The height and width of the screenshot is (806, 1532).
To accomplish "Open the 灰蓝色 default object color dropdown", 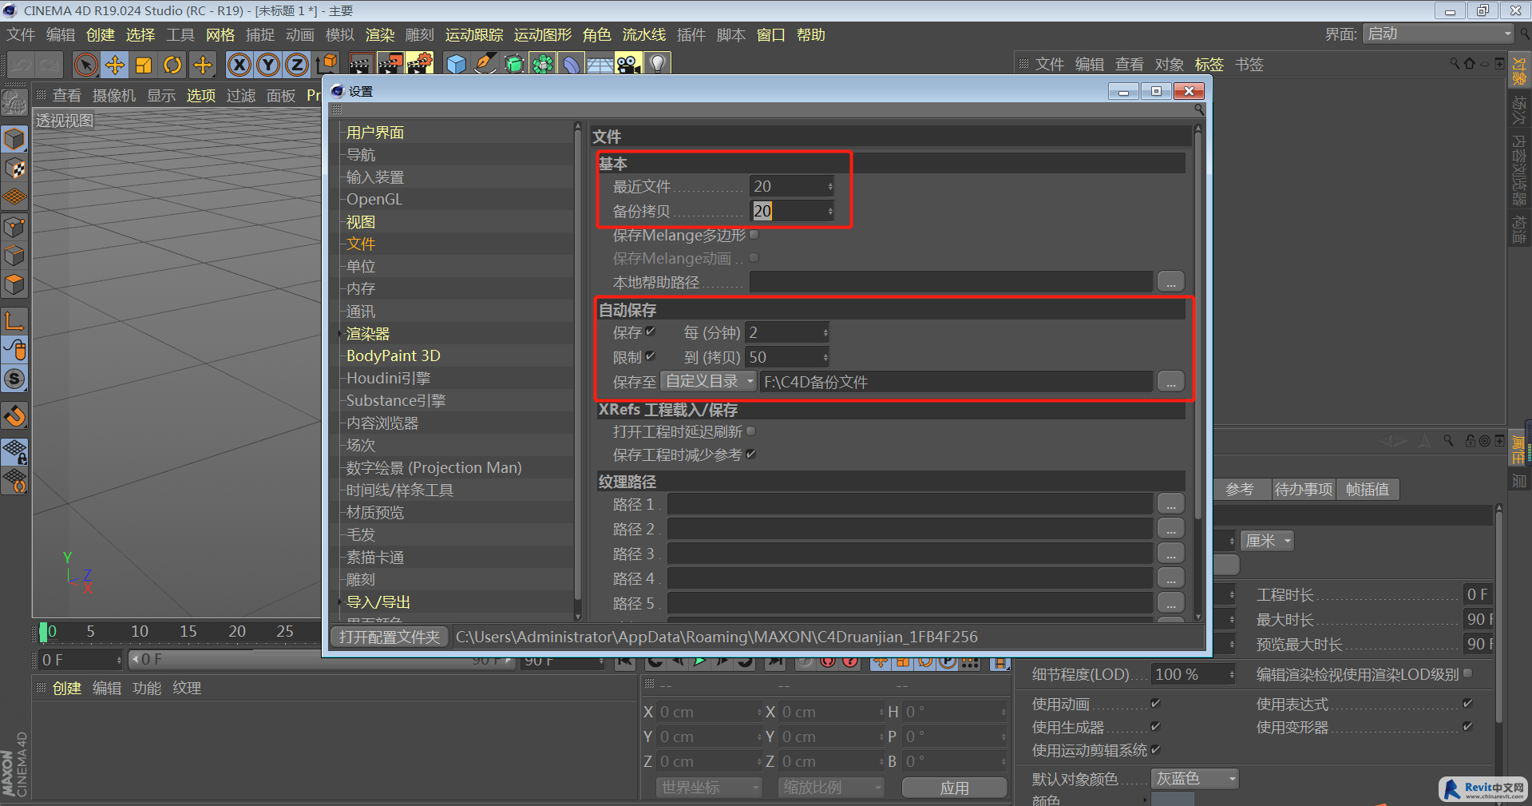I will pyautogui.click(x=1195, y=778).
